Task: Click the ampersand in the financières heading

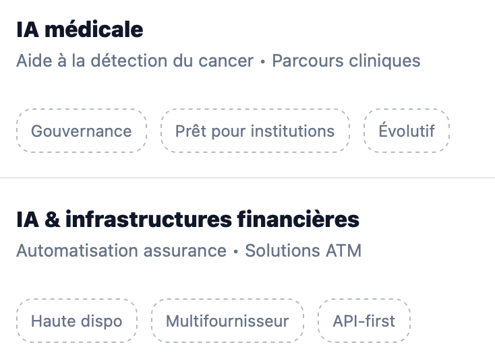Action: pos(50,220)
